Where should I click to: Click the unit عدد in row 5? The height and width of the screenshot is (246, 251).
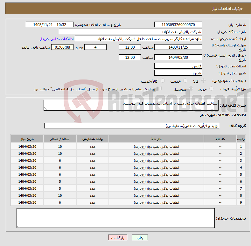click(93, 174)
